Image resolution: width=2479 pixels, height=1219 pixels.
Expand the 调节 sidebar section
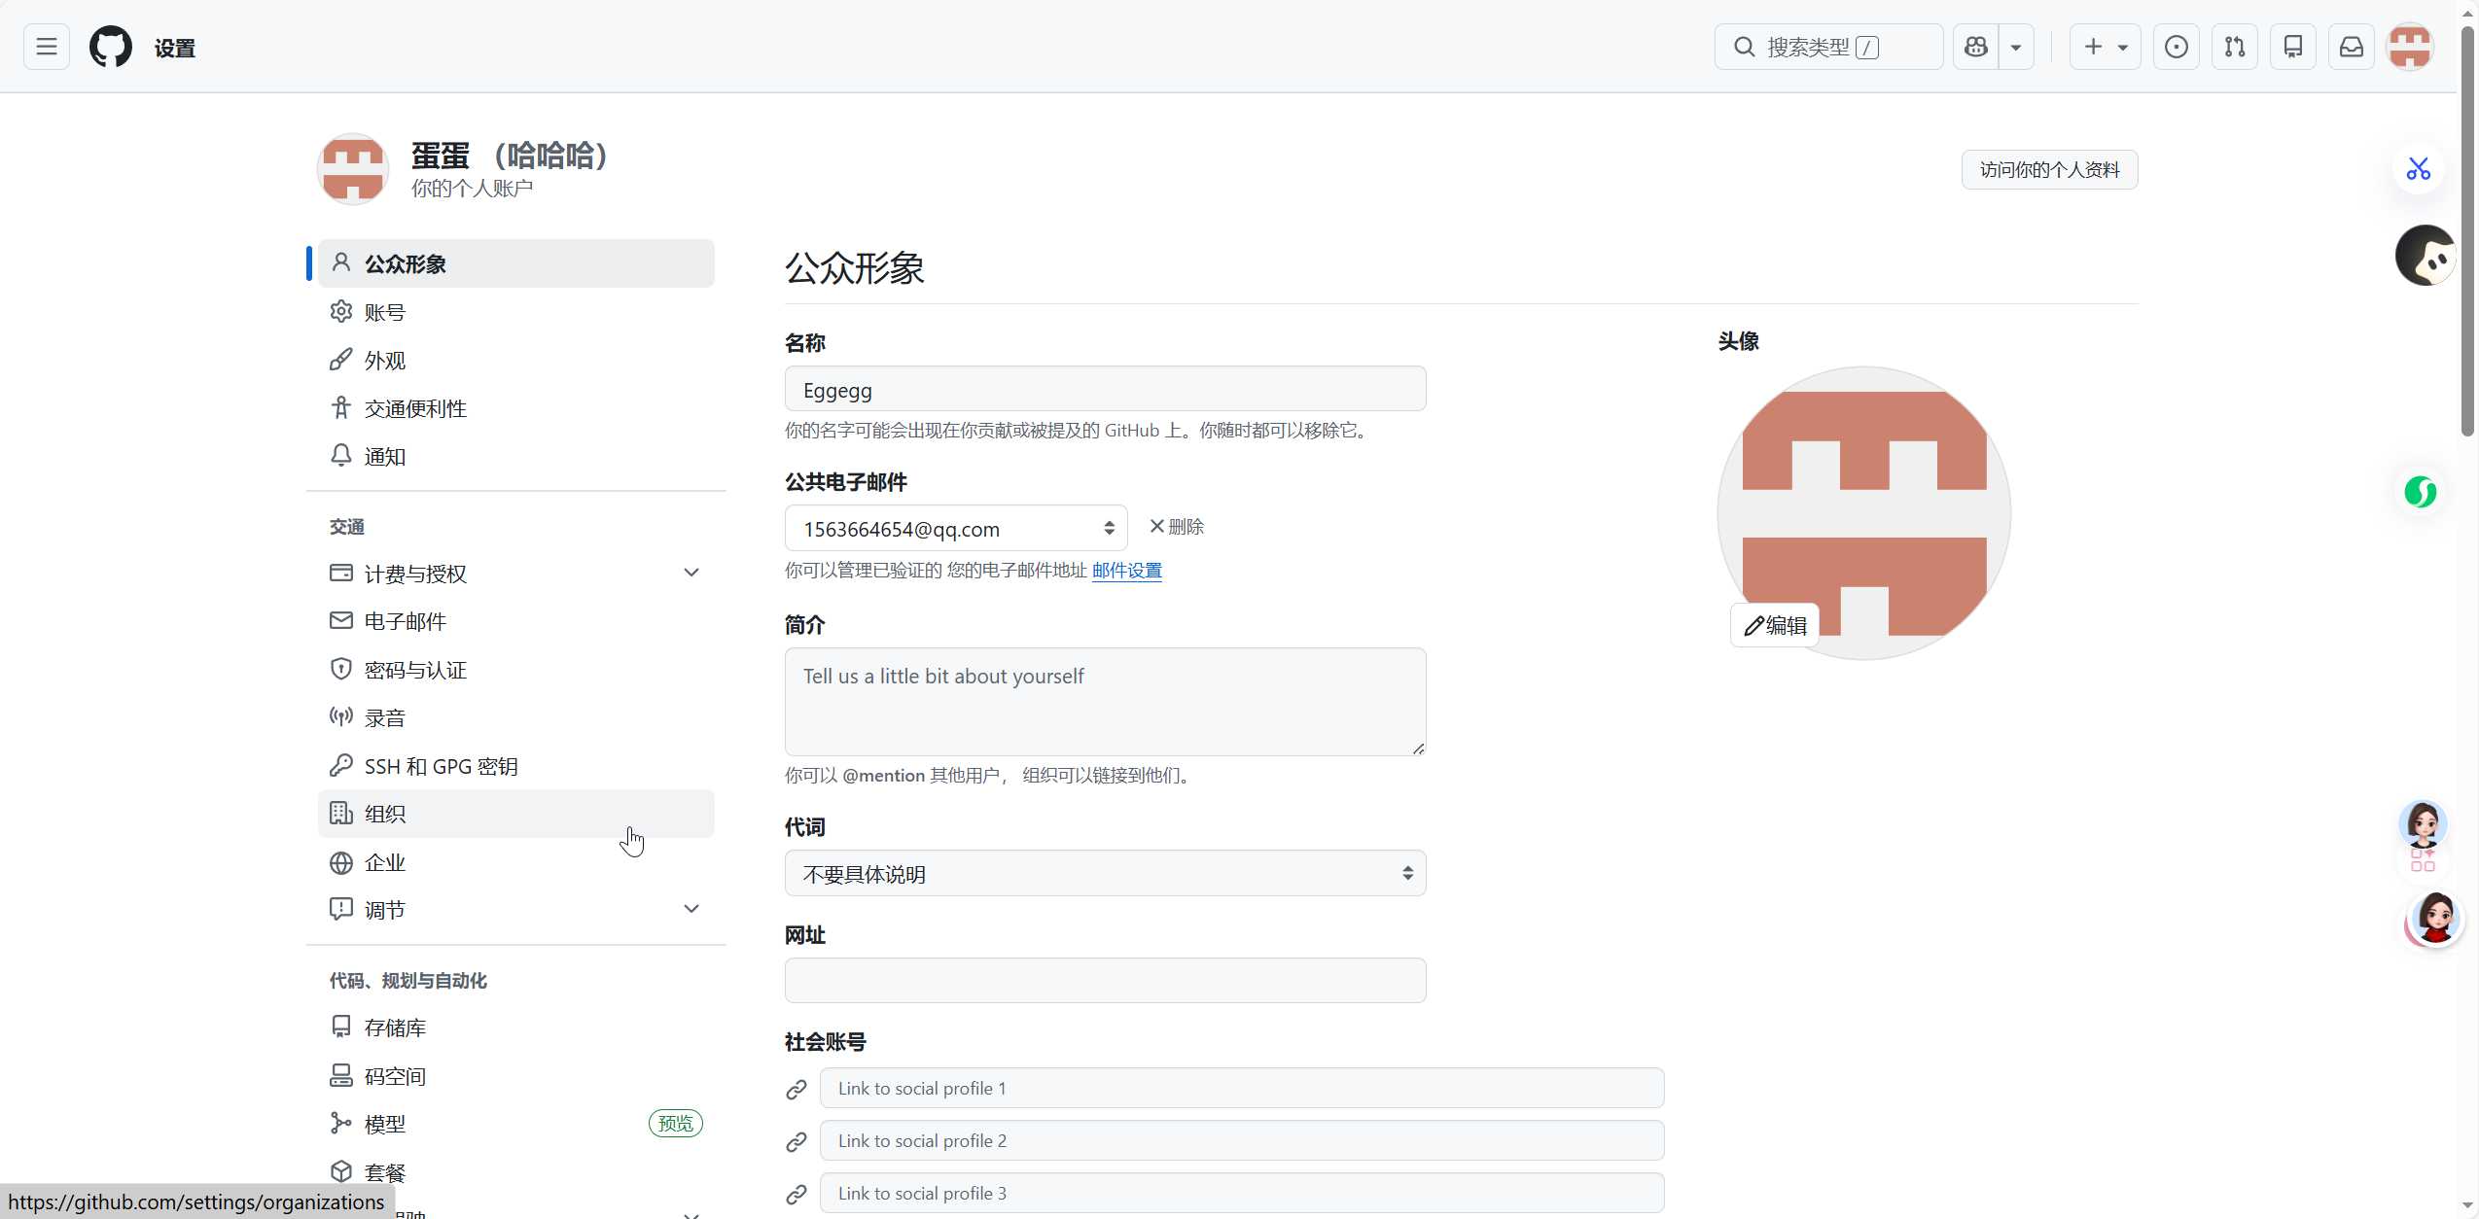(691, 909)
